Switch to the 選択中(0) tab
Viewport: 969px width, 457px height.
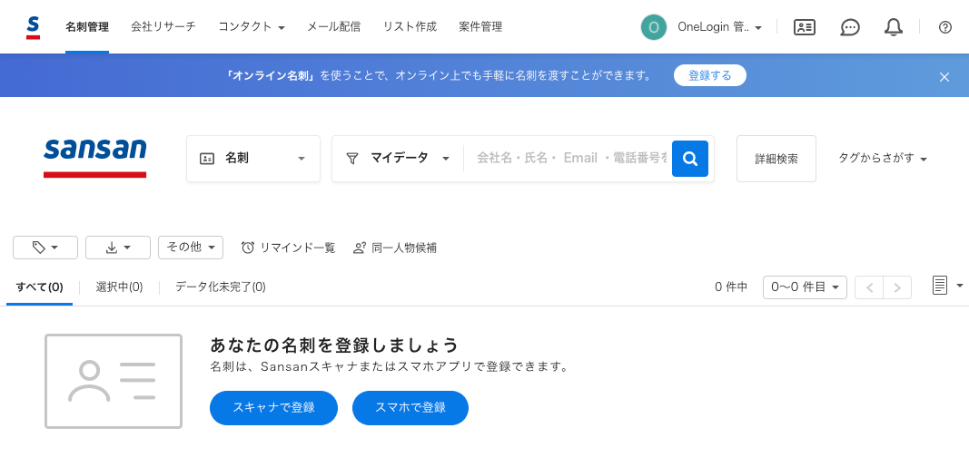119,287
